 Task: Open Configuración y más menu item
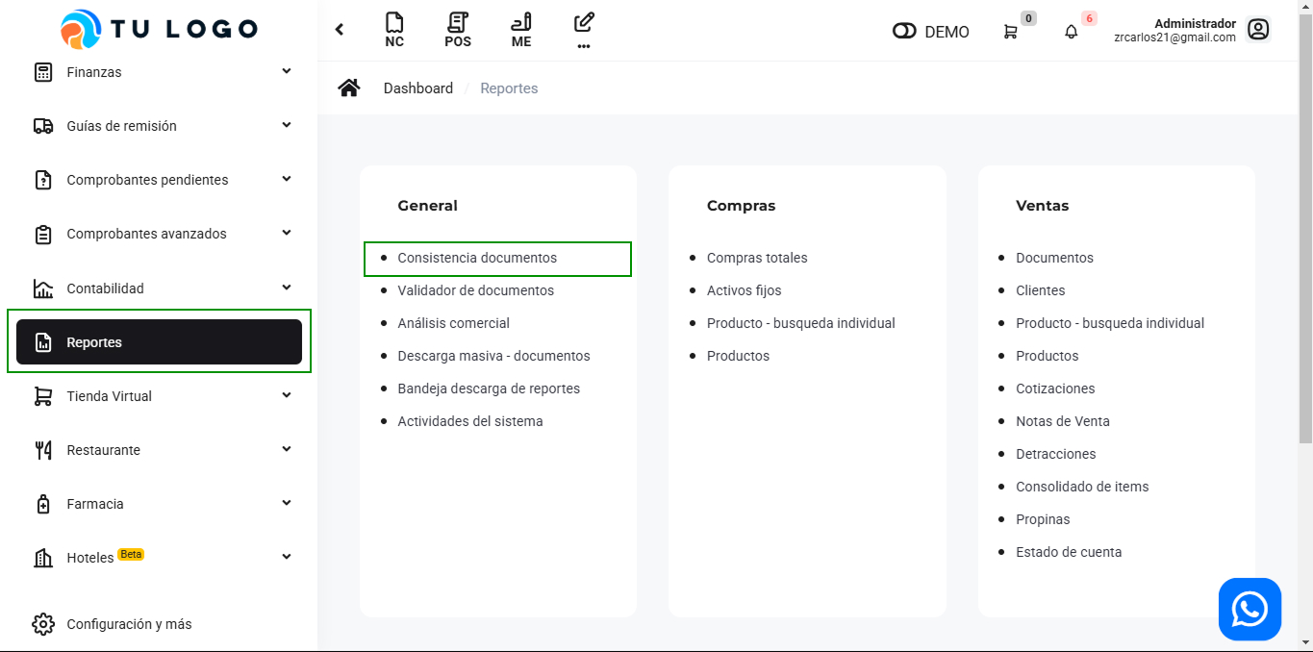(129, 624)
